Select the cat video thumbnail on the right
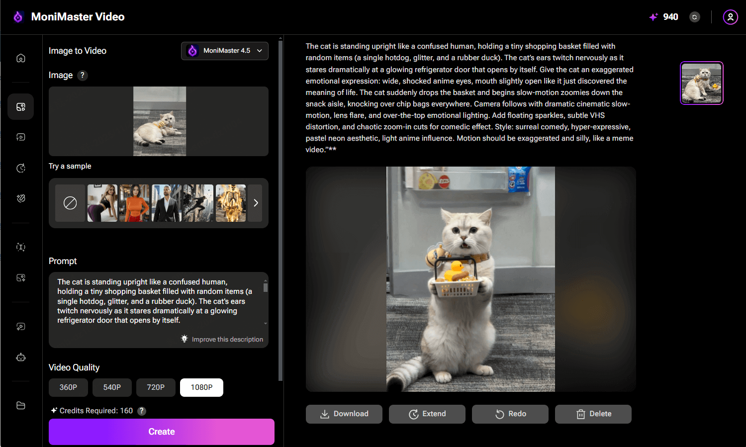 tap(701, 83)
